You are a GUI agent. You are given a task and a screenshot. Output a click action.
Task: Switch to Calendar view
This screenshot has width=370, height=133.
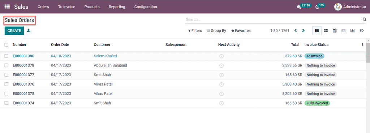[335, 31]
